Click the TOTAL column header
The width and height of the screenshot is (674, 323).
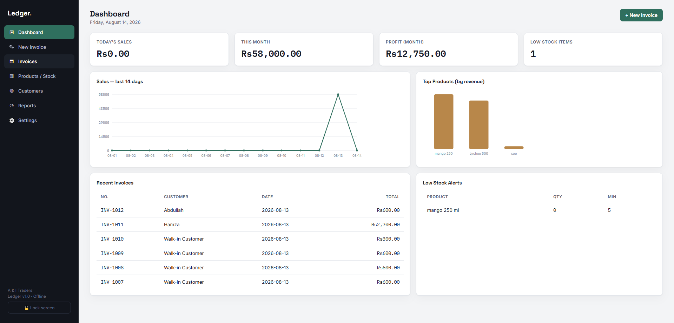click(x=392, y=197)
